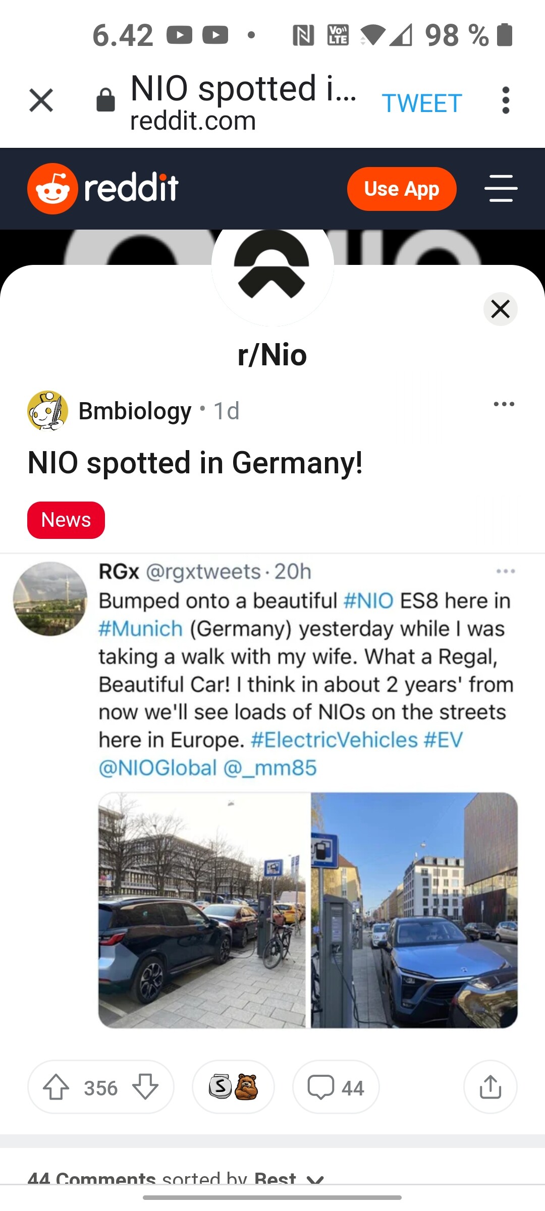Go to Reddit home via logo
545x1211 pixels.
coord(103,189)
